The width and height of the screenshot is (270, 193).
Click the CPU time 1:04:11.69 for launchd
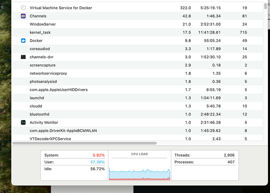click(211, 98)
